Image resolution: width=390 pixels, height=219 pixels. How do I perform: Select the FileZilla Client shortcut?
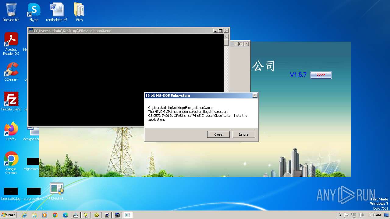[11, 102]
